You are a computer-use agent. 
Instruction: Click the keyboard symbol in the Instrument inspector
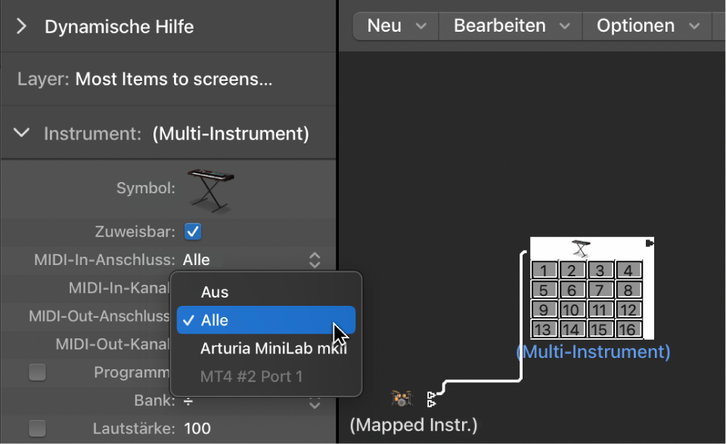[211, 190]
